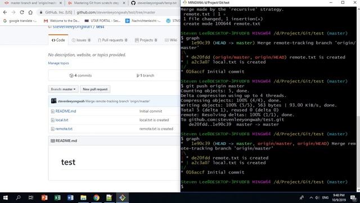Open the google translate bookmark
Viewport: 360px width, 203px height.
coord(20,21)
